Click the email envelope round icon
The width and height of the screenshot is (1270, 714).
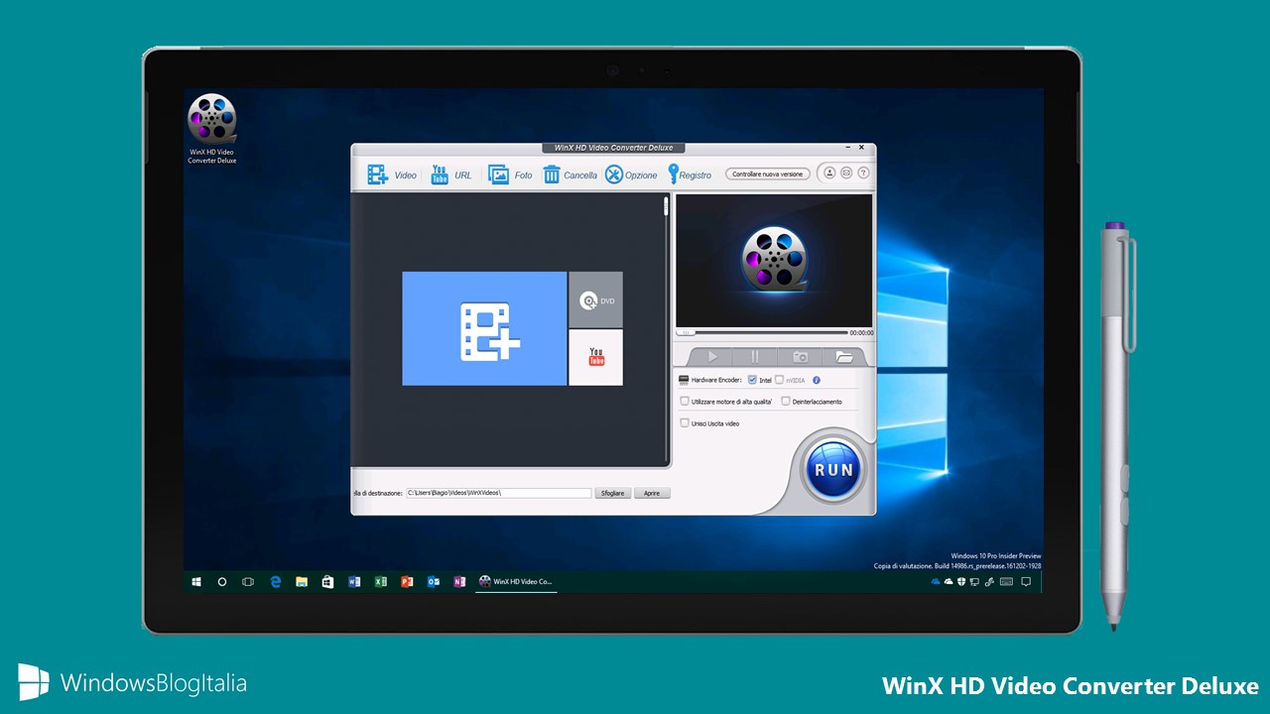[x=846, y=173]
